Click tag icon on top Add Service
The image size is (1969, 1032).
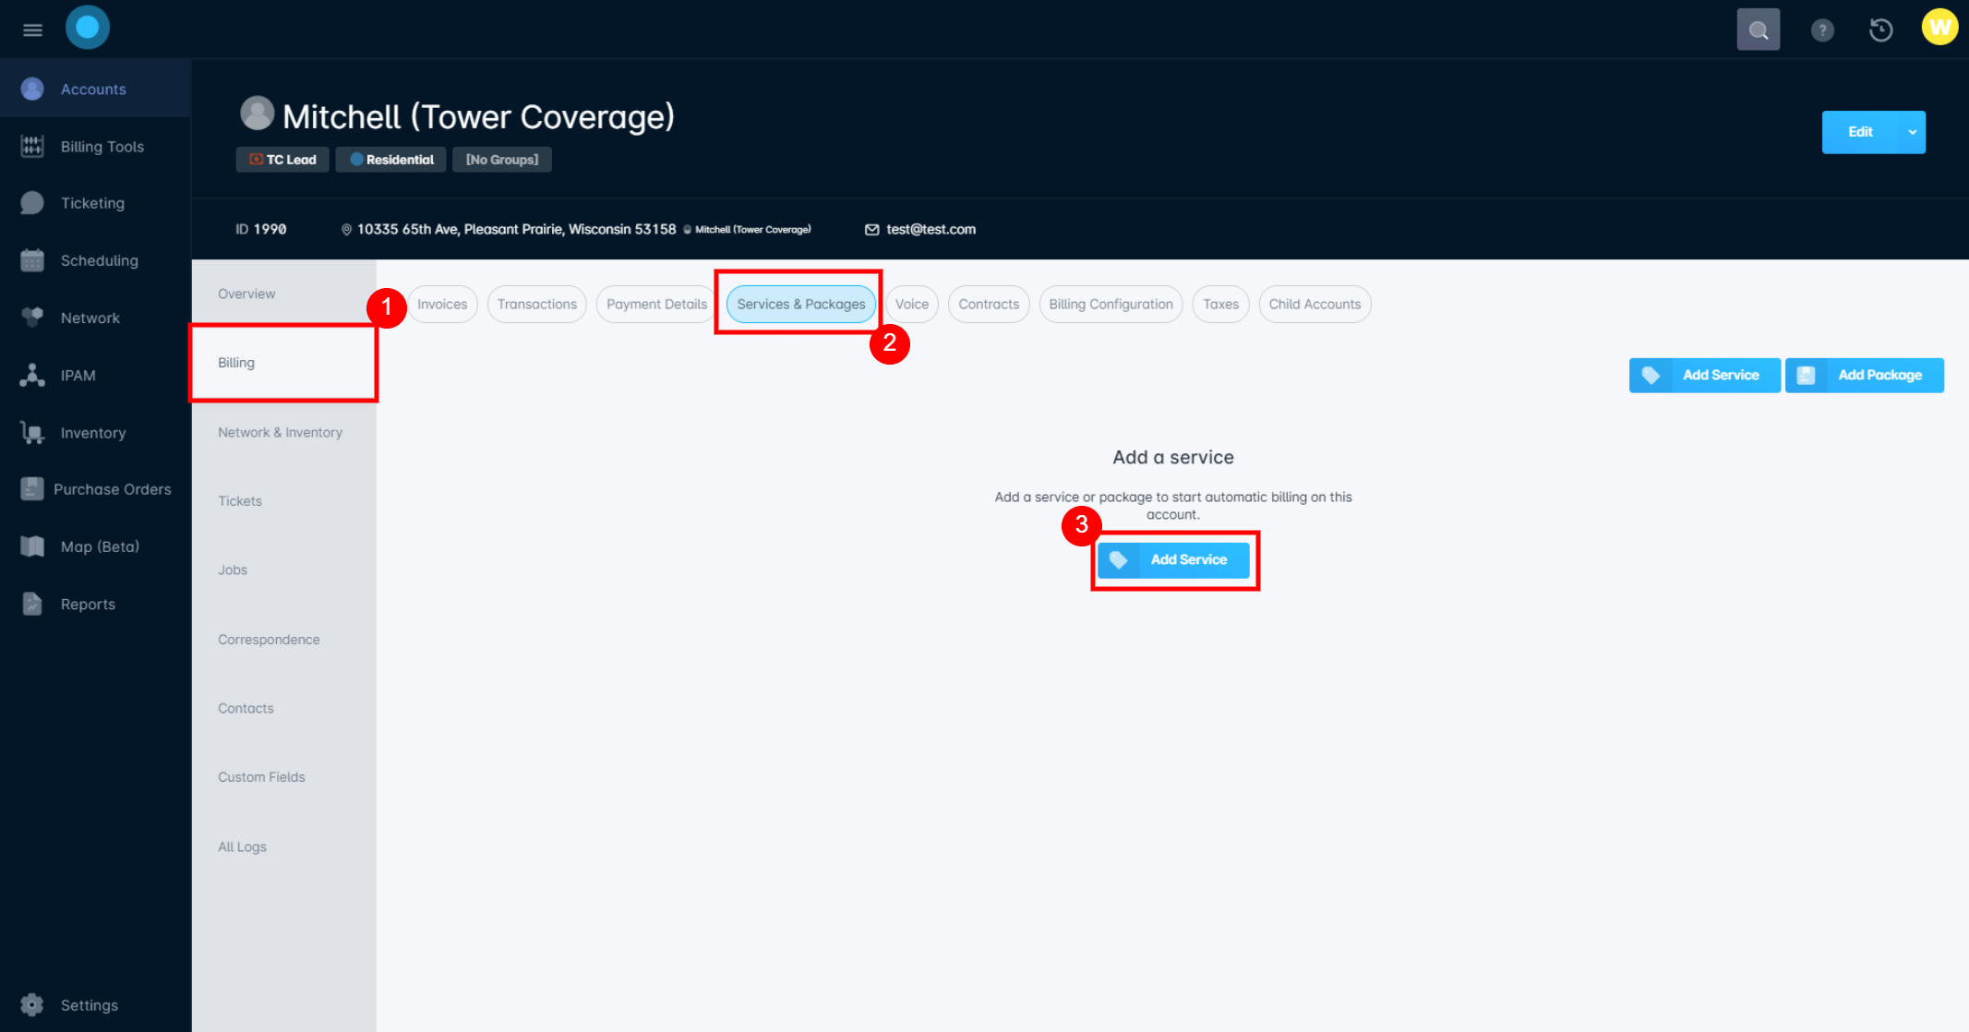1651,375
